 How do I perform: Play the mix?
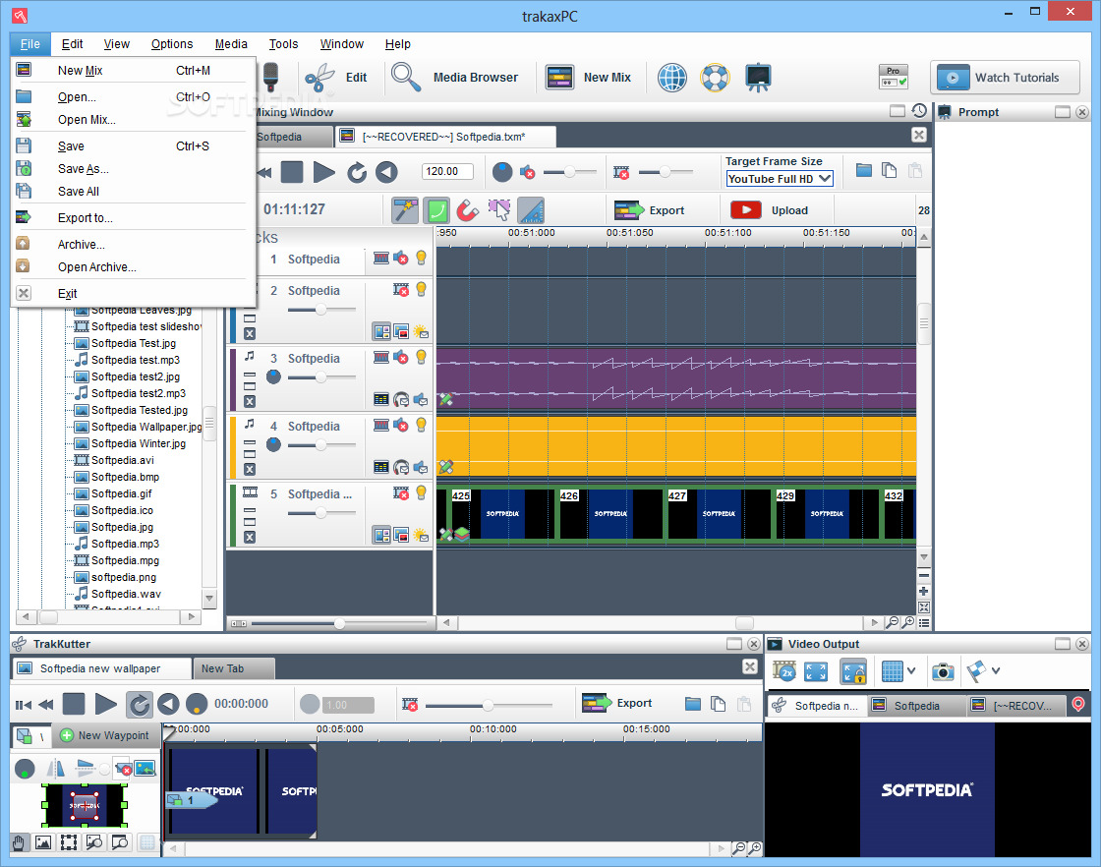click(323, 172)
